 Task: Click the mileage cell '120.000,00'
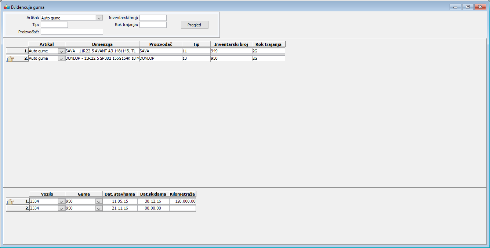(x=182, y=201)
